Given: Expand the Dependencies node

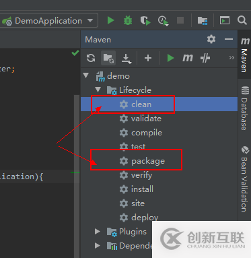Looking at the screenshot, I should pyautogui.click(x=97, y=245).
